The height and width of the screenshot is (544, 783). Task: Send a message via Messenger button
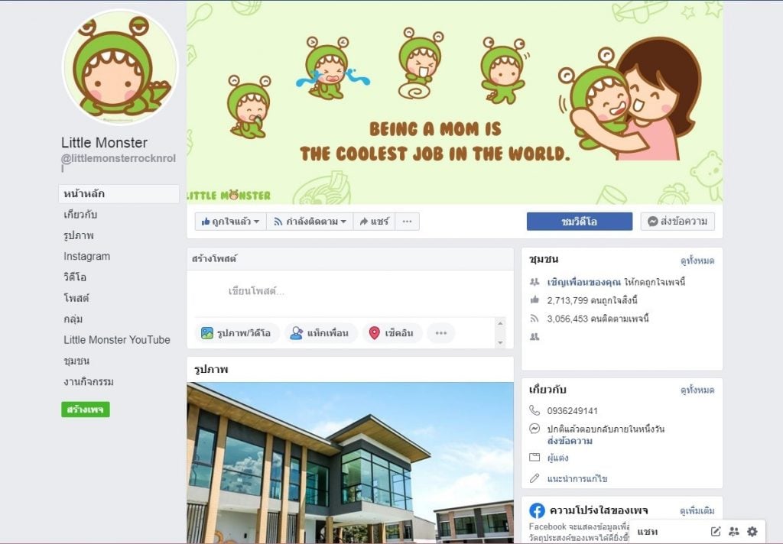(677, 222)
